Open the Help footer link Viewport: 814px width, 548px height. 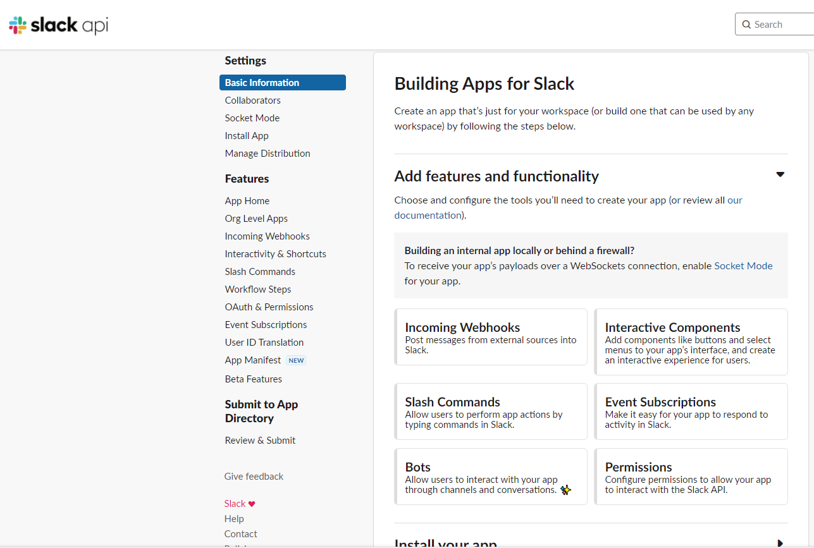234,519
